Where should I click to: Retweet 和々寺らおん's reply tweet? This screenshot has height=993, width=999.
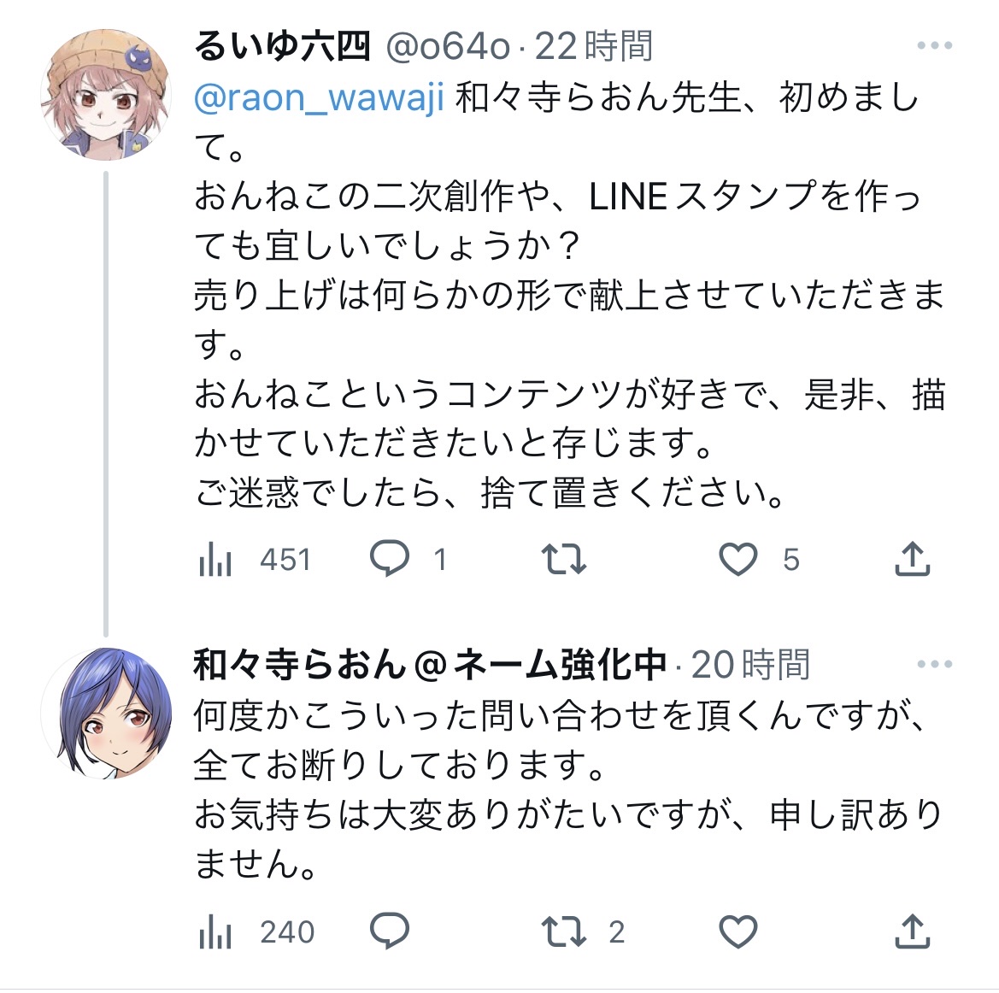tap(564, 931)
